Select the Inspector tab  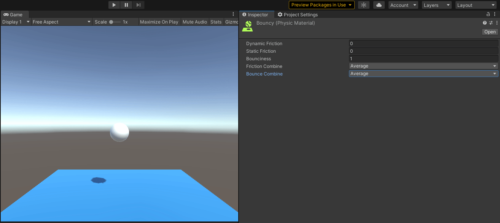[x=255, y=14]
